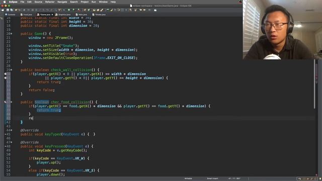Open the Window menu
The width and height of the screenshot is (322, 181).
103,2
